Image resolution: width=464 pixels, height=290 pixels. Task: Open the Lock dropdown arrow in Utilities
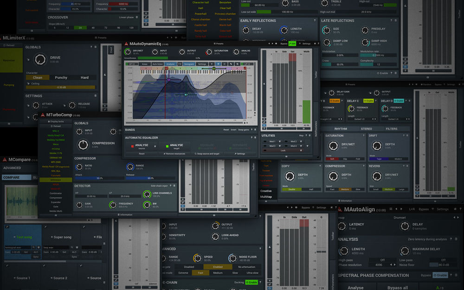(301, 150)
